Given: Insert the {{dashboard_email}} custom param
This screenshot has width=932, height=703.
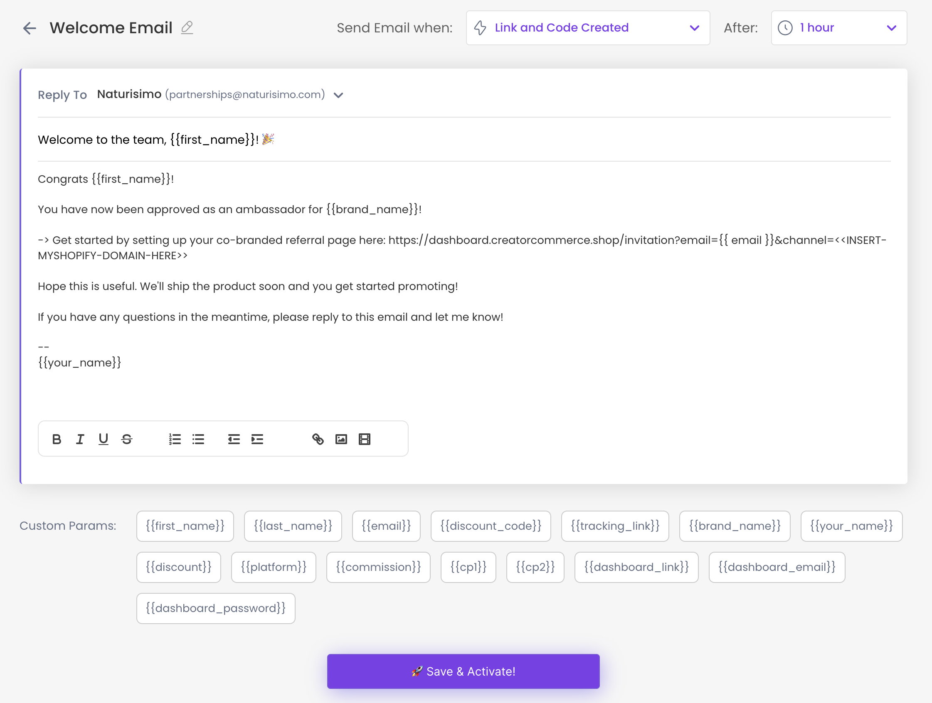Looking at the screenshot, I should (x=777, y=568).
